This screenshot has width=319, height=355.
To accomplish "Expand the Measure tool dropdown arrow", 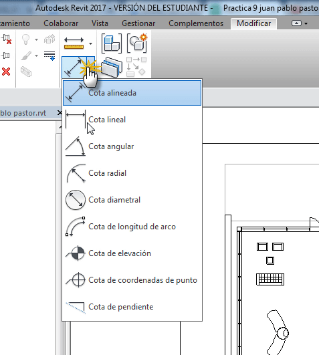I will coord(90,43).
